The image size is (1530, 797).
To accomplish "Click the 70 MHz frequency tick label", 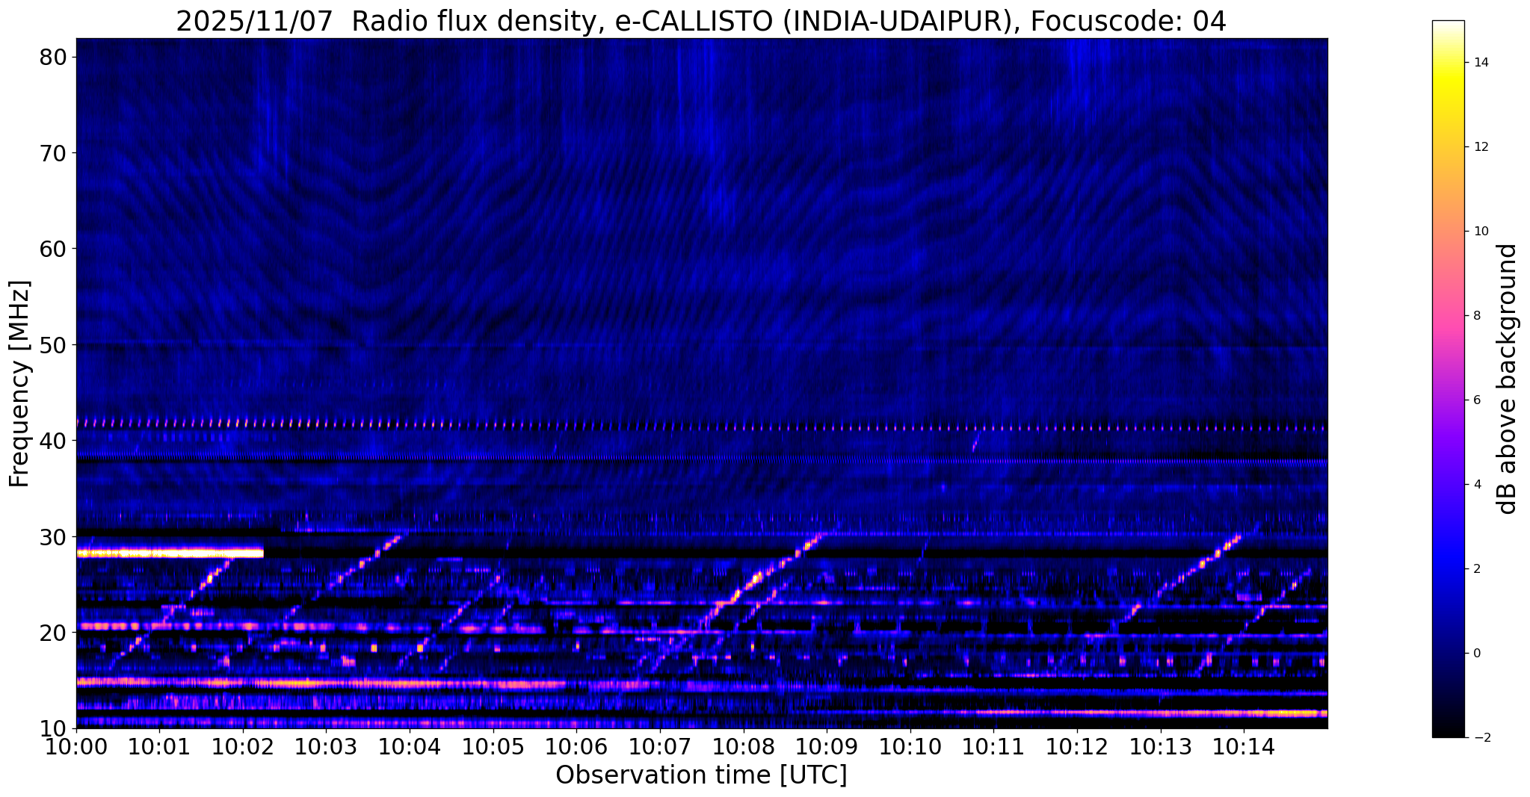I will pyautogui.click(x=52, y=152).
